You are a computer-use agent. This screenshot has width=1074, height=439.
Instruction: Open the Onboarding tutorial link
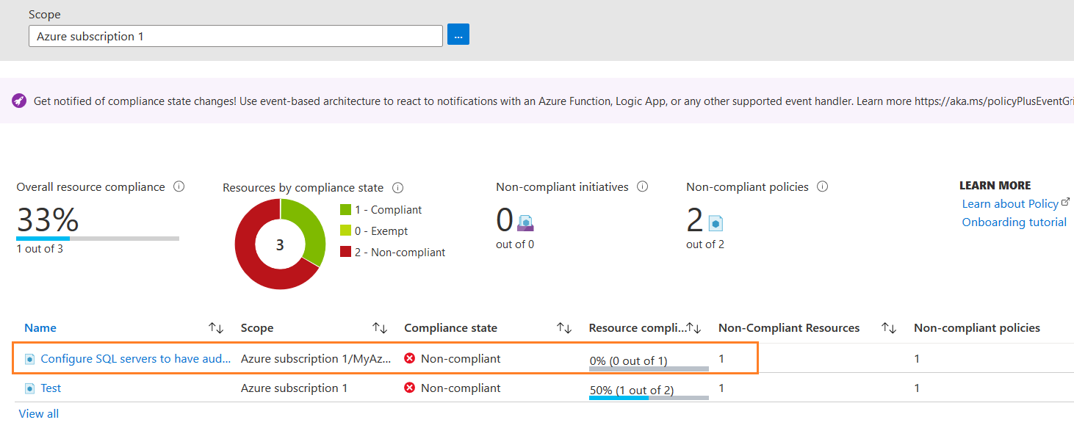coord(1014,222)
